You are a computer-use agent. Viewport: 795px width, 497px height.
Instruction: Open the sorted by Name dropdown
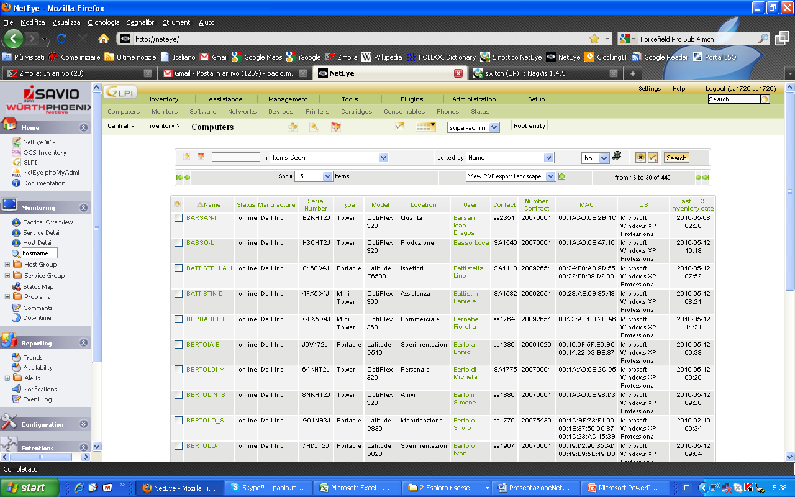click(510, 158)
